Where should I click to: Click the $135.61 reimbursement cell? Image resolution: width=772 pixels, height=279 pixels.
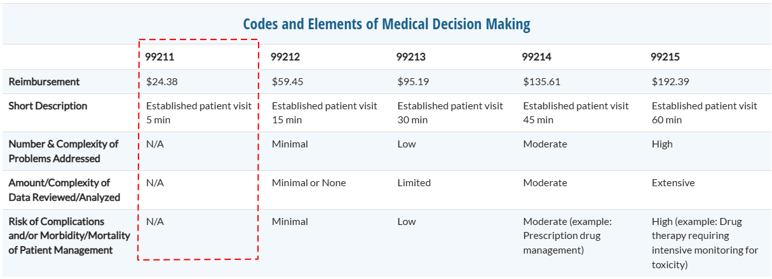coord(541,81)
